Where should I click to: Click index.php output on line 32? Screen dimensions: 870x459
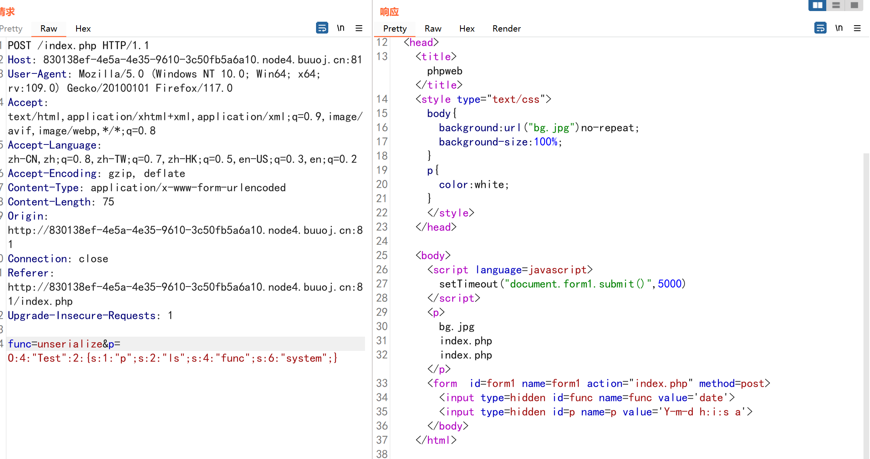click(x=466, y=355)
